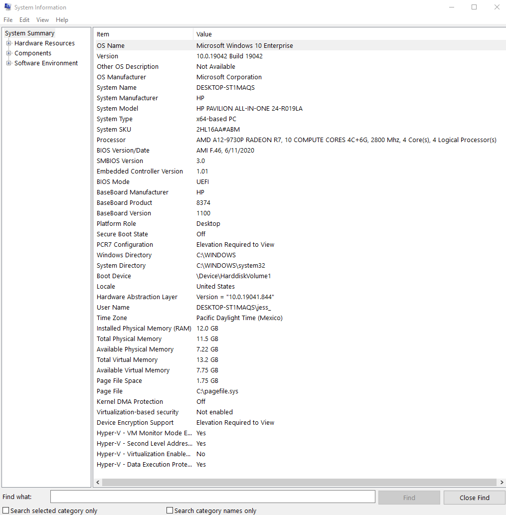This screenshot has width=506, height=515.
Task: Select System Summary in the tree
Action: tap(29, 33)
